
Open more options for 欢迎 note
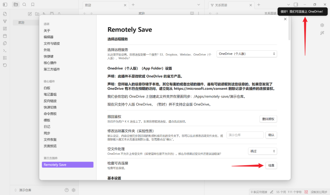point(199,13)
